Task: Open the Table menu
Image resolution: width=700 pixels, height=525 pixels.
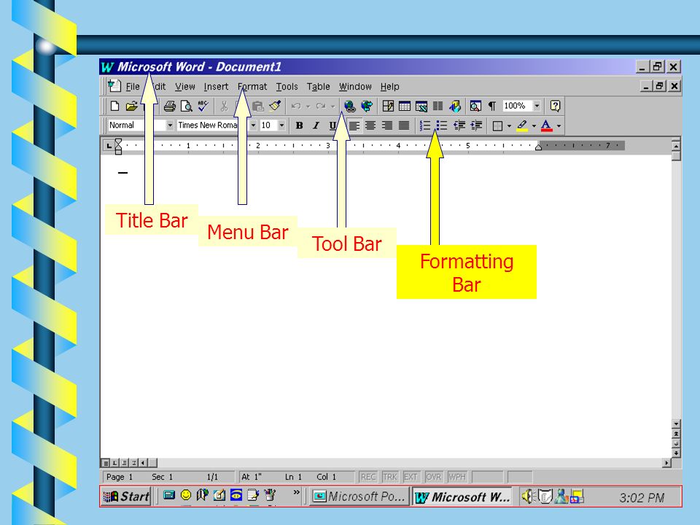Action: (x=319, y=87)
